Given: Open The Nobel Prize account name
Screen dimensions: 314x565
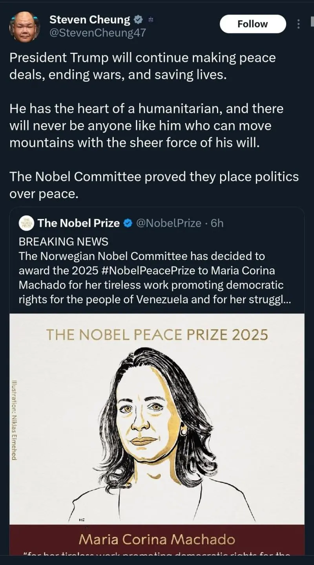Looking at the screenshot, I should click(x=78, y=223).
